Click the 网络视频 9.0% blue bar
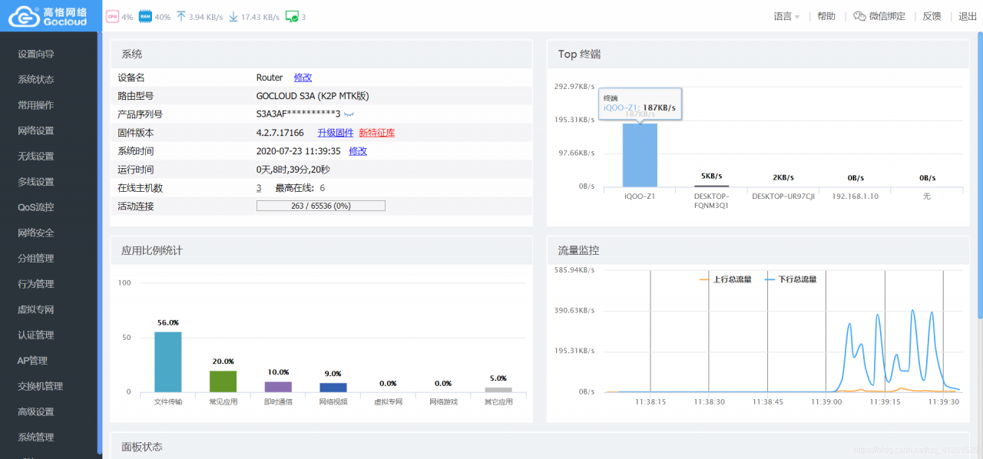 point(333,388)
